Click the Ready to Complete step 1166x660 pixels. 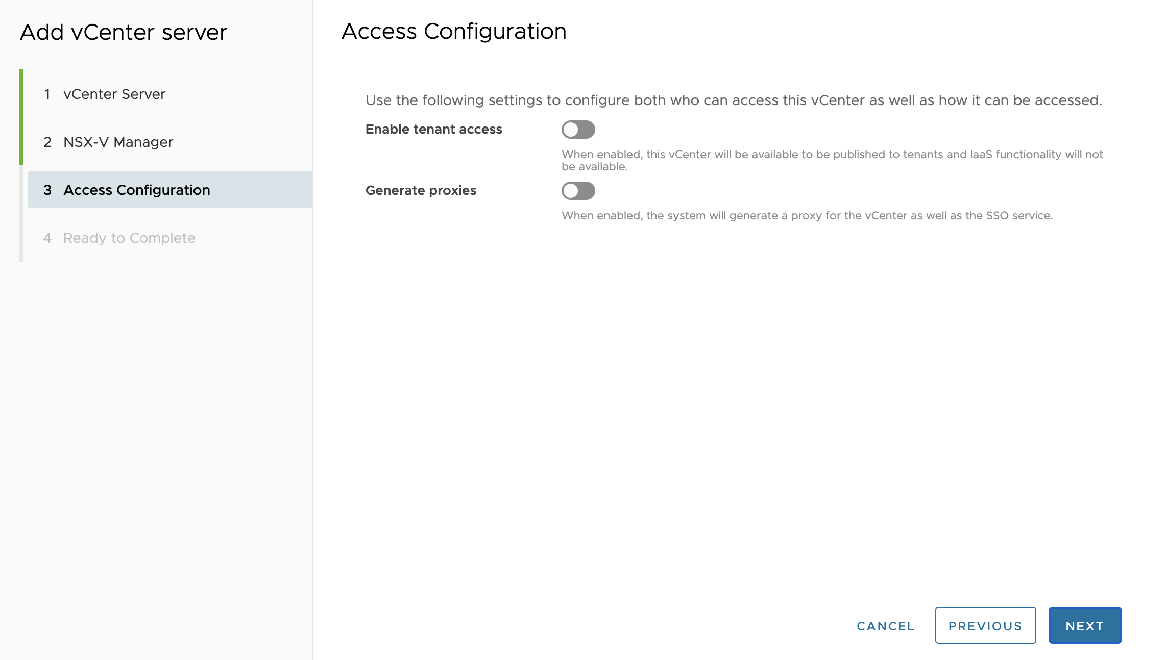coord(129,238)
